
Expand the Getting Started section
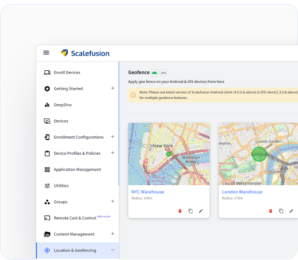point(113,88)
